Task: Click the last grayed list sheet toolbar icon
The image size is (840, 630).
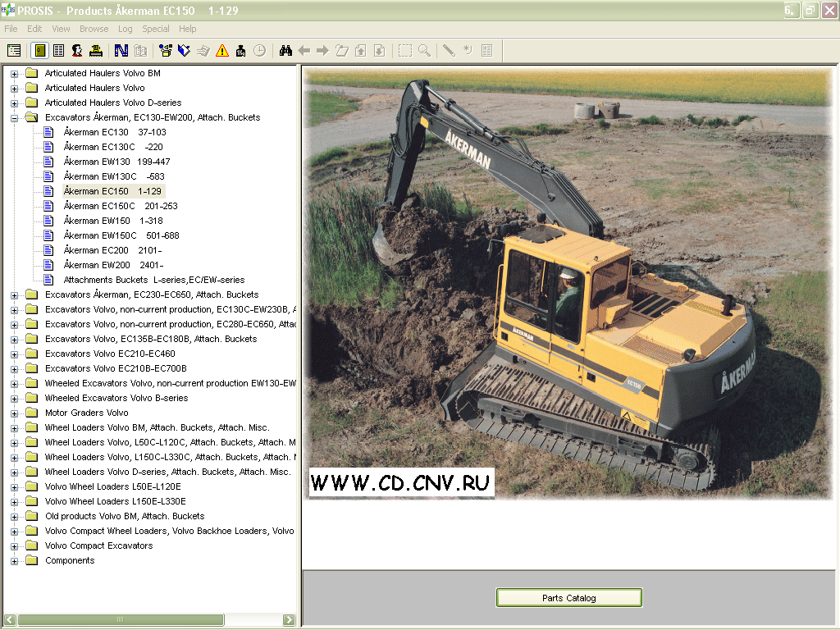Action: (x=487, y=50)
